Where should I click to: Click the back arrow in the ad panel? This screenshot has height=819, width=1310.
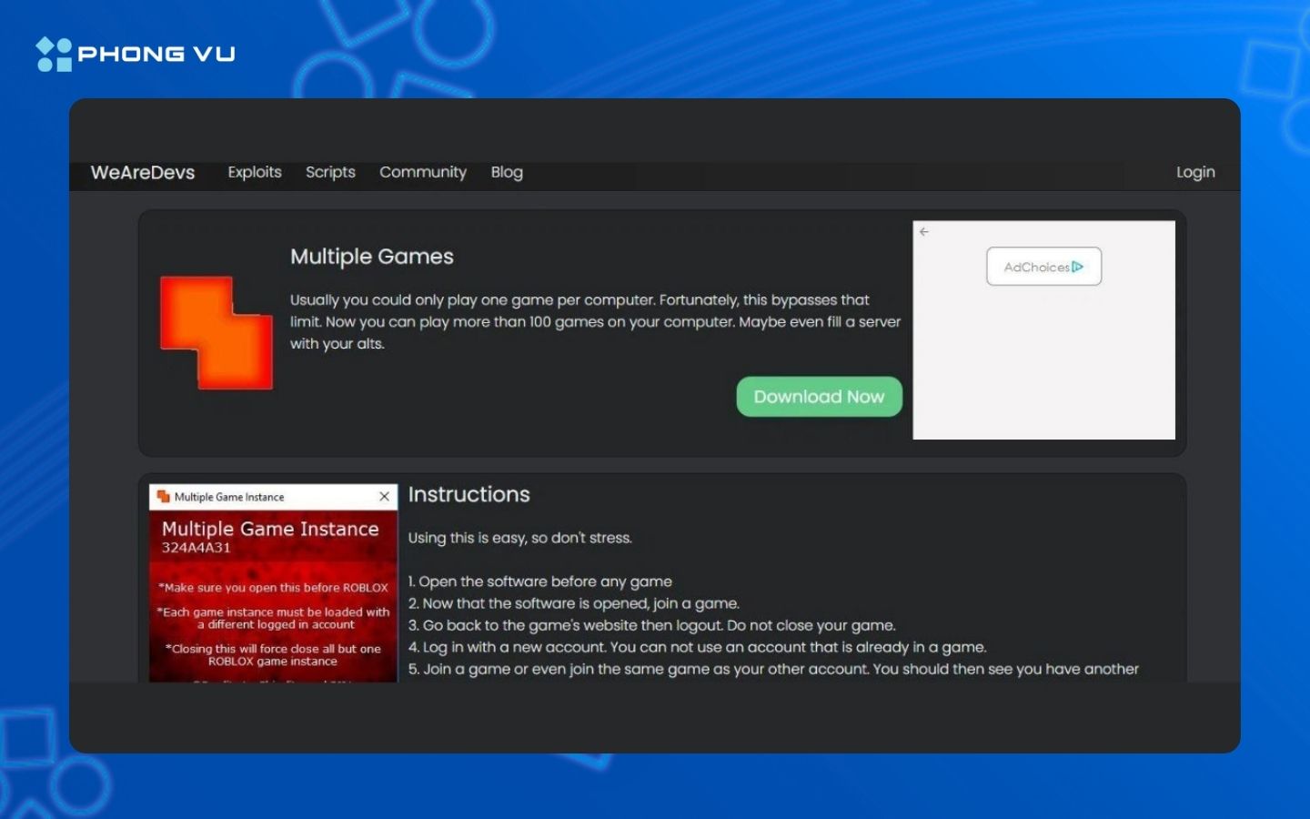pos(924,231)
